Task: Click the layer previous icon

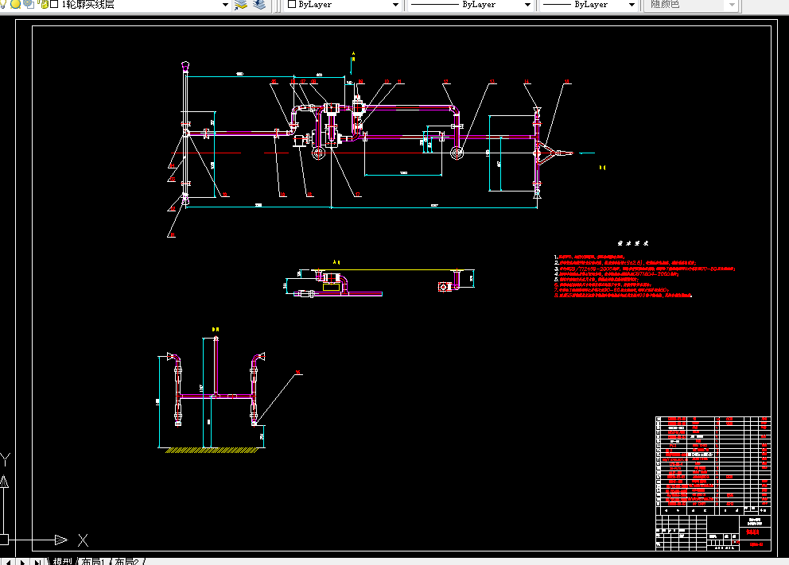Action: pyautogui.click(x=259, y=5)
